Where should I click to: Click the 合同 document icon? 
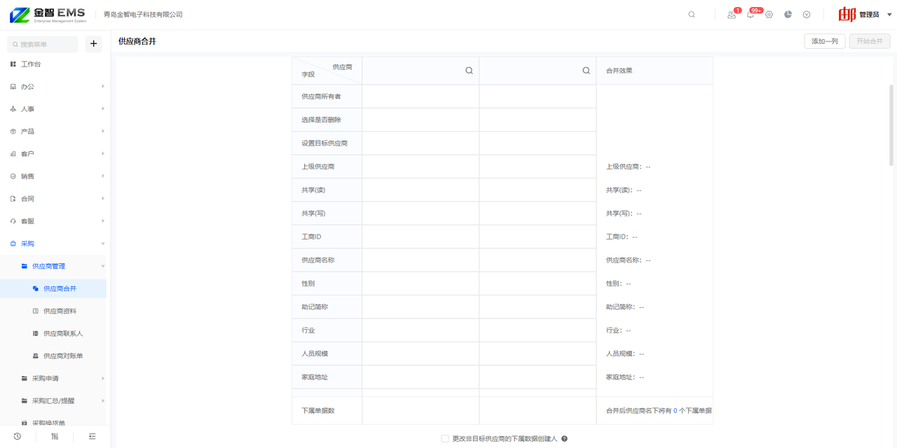(13, 199)
